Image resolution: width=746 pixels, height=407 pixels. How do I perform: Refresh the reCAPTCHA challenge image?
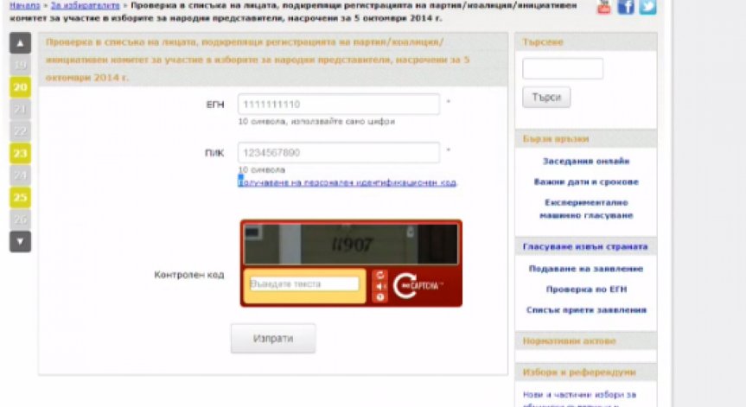coord(380,275)
